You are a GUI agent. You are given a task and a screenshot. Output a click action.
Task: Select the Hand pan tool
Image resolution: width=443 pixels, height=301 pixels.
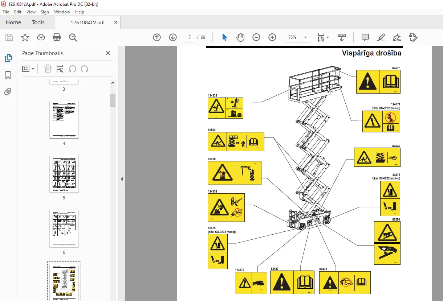pos(240,37)
